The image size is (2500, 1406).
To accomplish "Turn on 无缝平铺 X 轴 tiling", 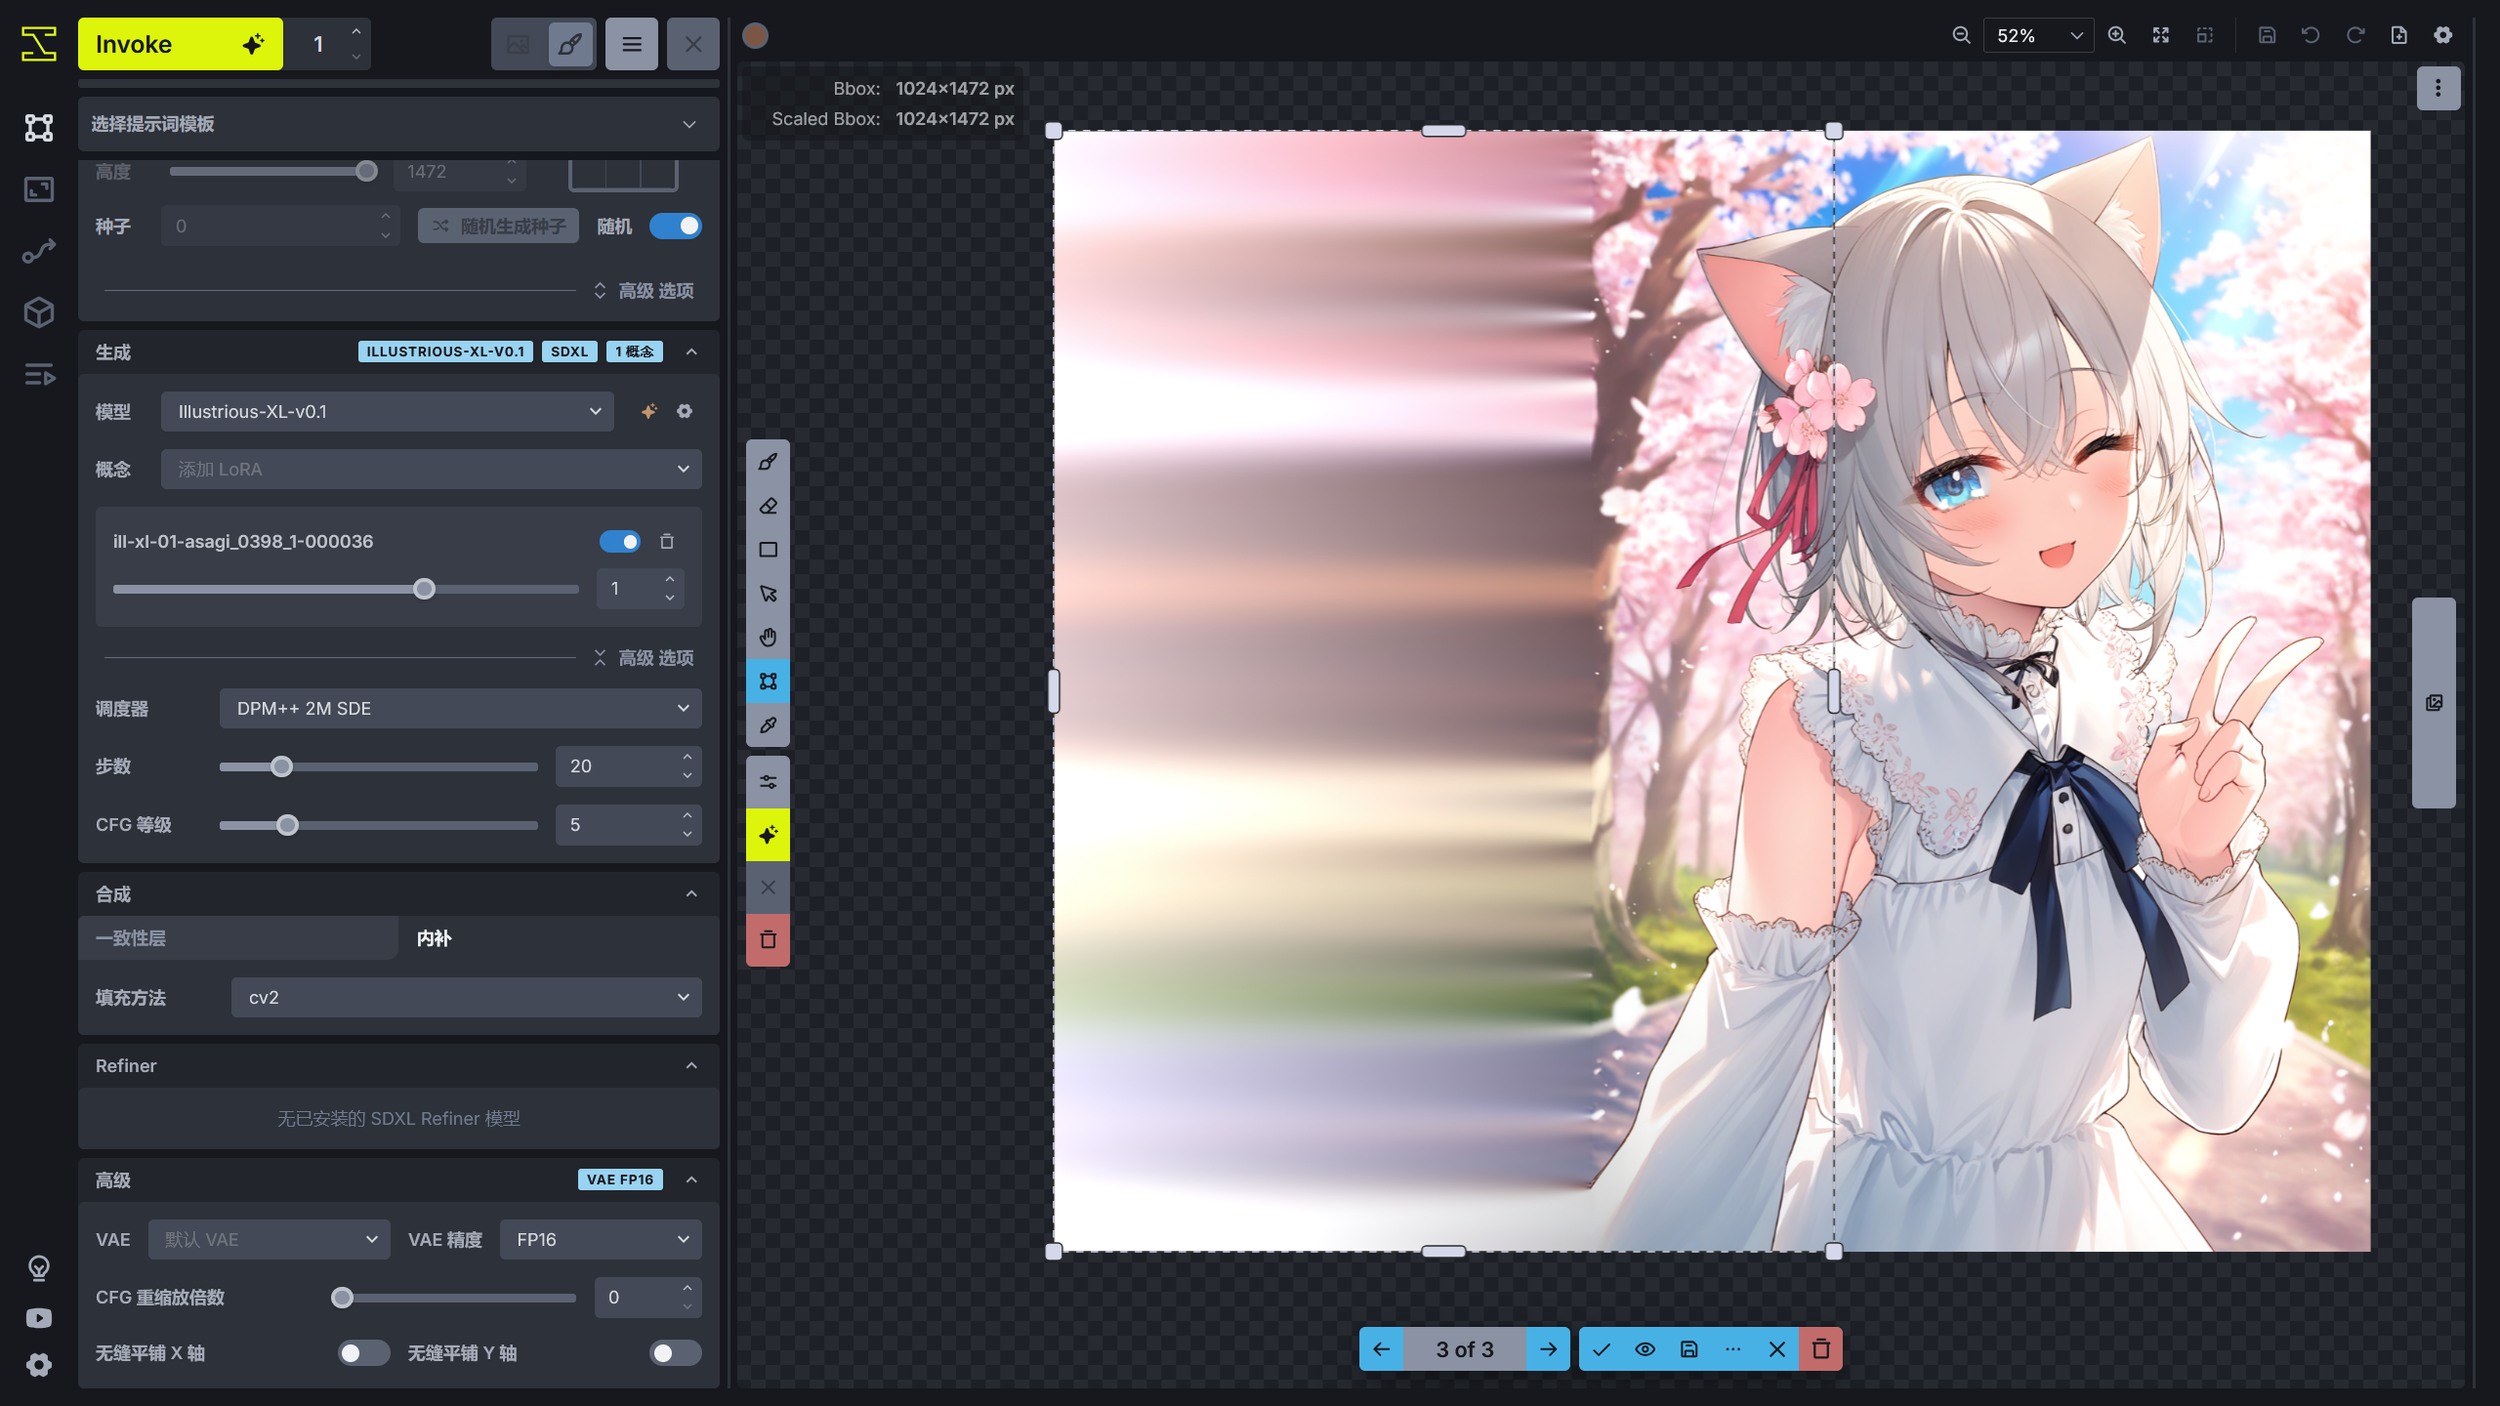I will pos(362,1353).
